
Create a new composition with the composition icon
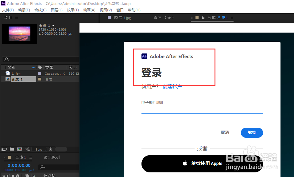pyautogui.click(x=20, y=149)
